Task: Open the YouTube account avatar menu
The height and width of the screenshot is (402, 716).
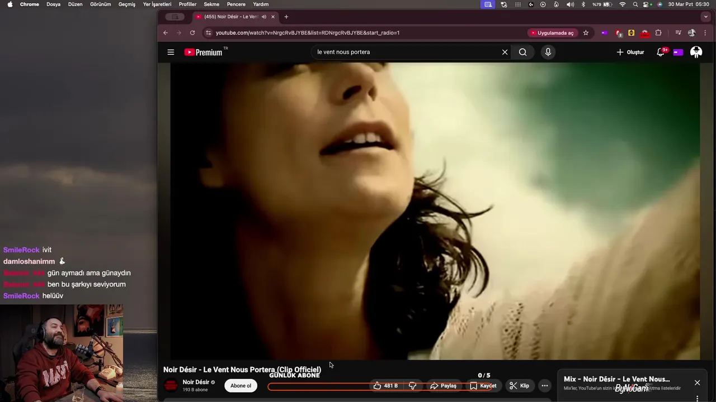Action: coord(696,52)
